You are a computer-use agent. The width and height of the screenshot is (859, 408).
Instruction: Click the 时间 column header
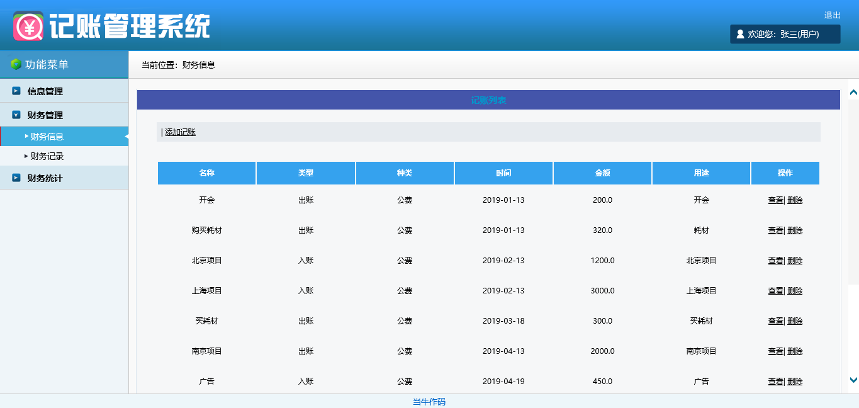click(x=503, y=173)
